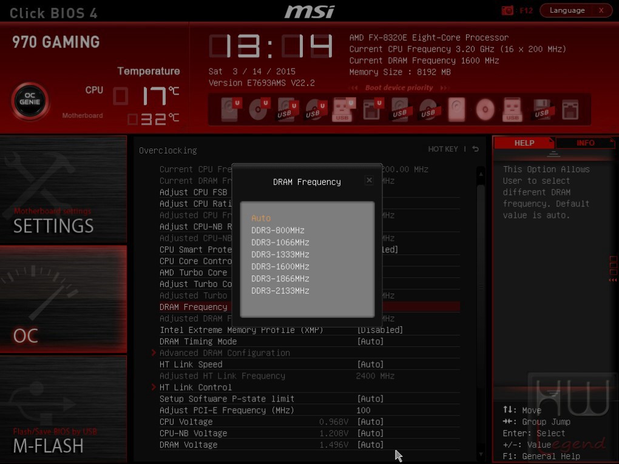The height and width of the screenshot is (464, 619).
Task: Click the back arrow next to HOT KEY
Action: tap(476, 149)
